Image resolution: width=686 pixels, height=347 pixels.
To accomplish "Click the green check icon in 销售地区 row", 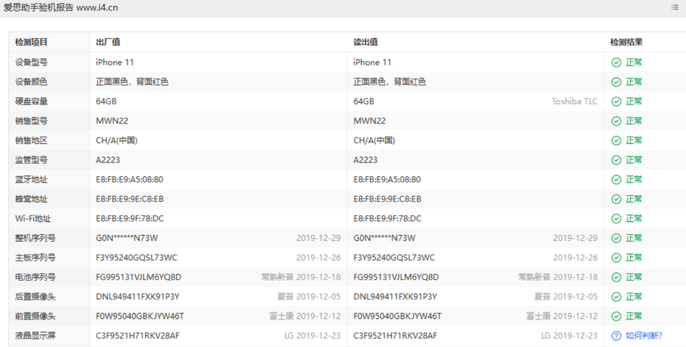I will 616,140.
